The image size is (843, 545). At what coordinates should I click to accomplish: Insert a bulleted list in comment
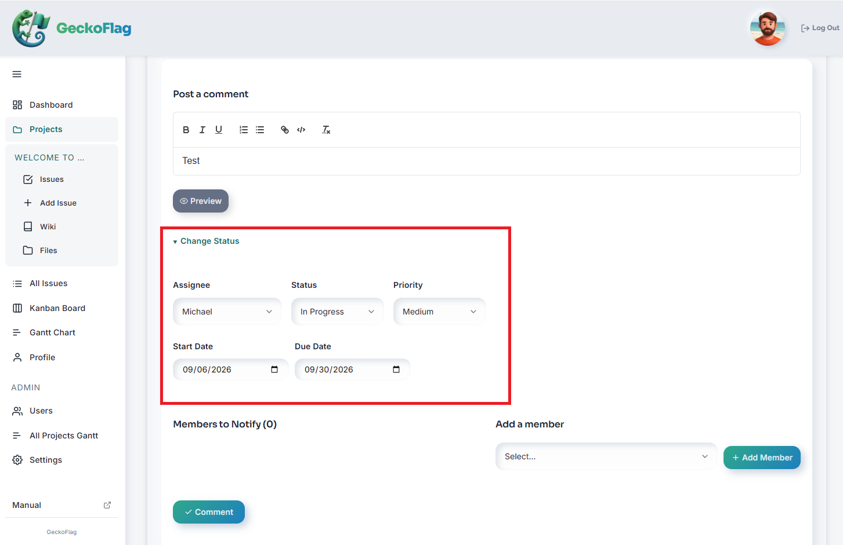[x=260, y=130]
